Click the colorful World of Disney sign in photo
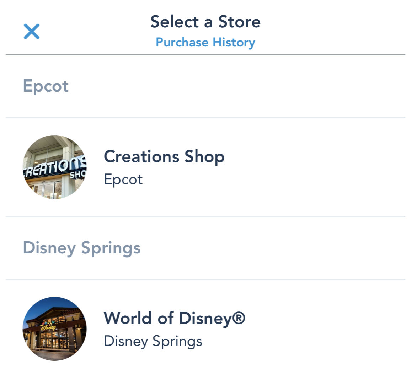The height and width of the screenshot is (386, 417). 48,325
